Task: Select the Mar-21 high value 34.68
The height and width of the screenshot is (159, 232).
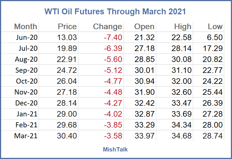Action: 182,136
